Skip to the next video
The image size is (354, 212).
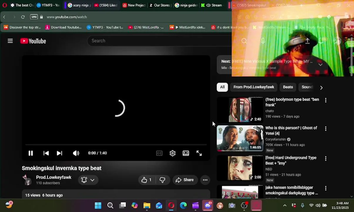pyautogui.click(x=59, y=153)
